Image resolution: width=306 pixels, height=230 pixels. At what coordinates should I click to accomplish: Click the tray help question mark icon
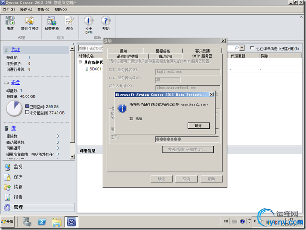pyautogui.click(x=242, y=221)
